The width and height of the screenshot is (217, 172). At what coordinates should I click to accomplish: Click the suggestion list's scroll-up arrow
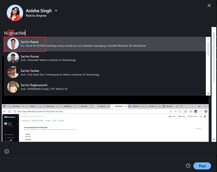tap(208, 39)
